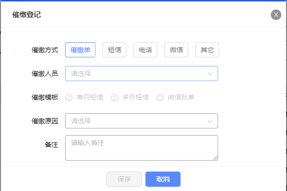Select the 微信账单 radio button
The width and height of the screenshot is (287, 191).
pos(160,97)
